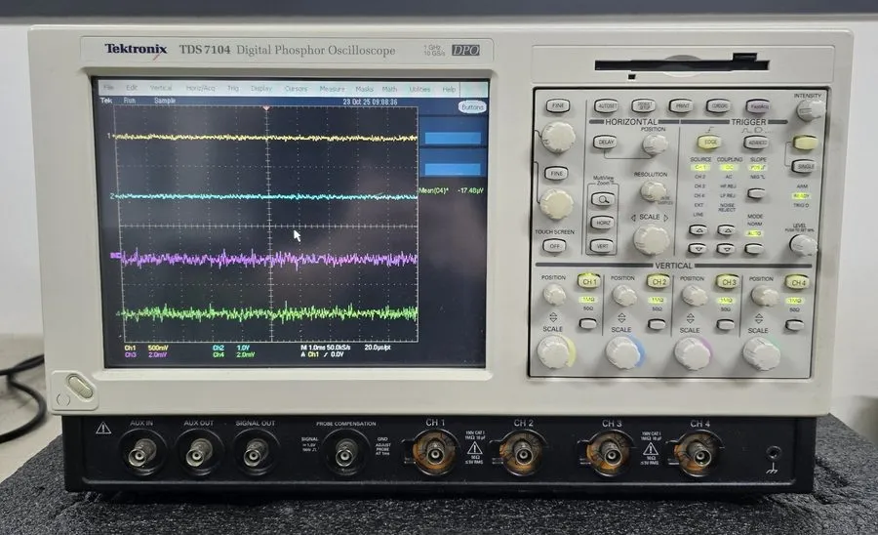Click the CH 4 termination (1MΩ/50Ω) button
878x535 pixels.
coord(794,325)
